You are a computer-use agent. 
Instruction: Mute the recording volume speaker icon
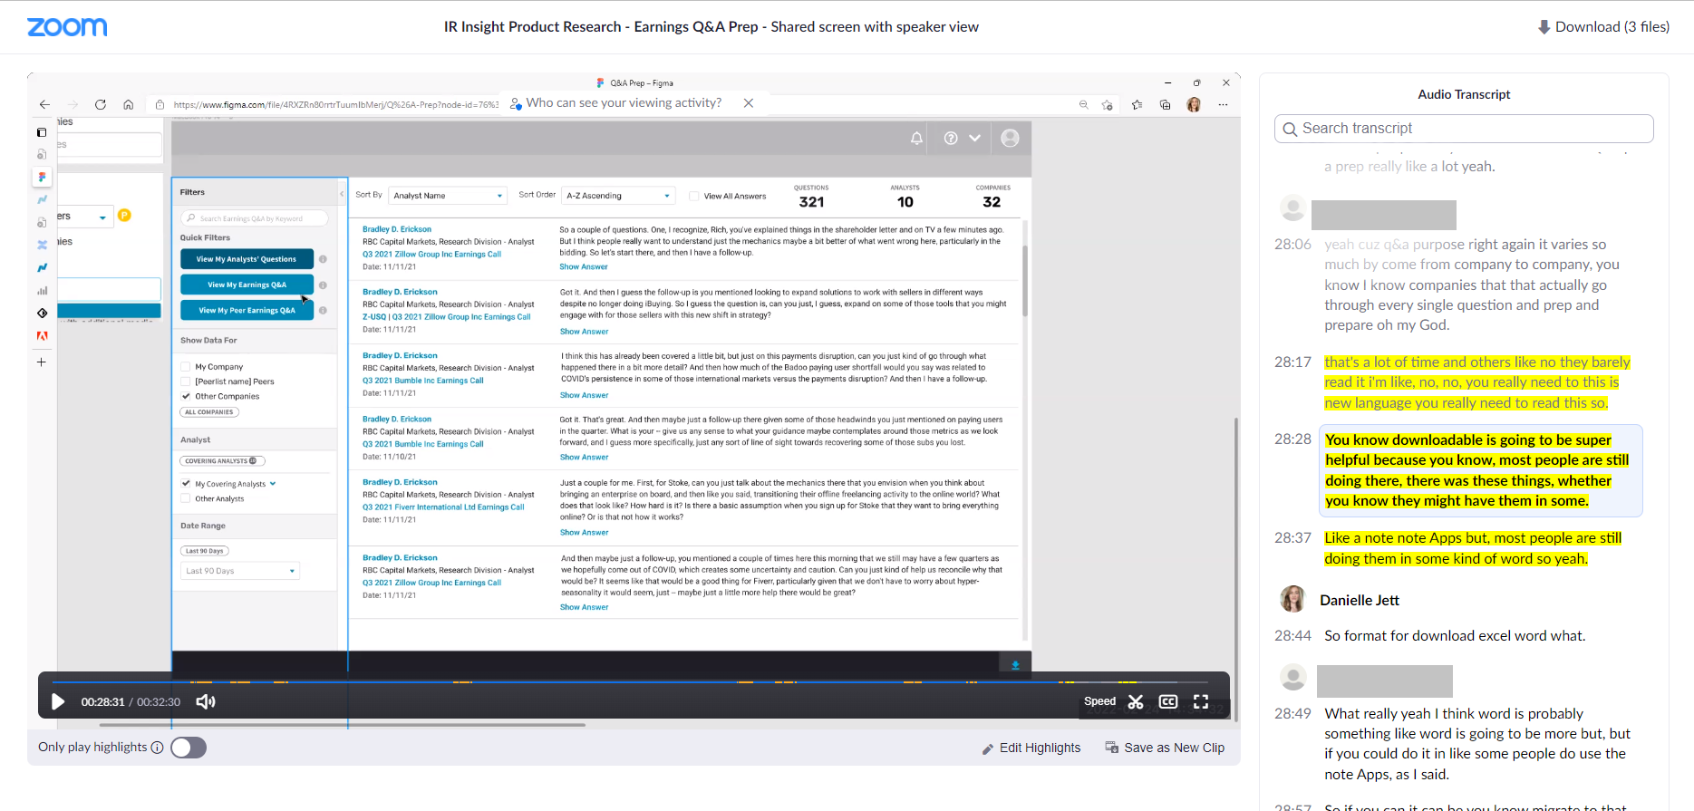[206, 701]
